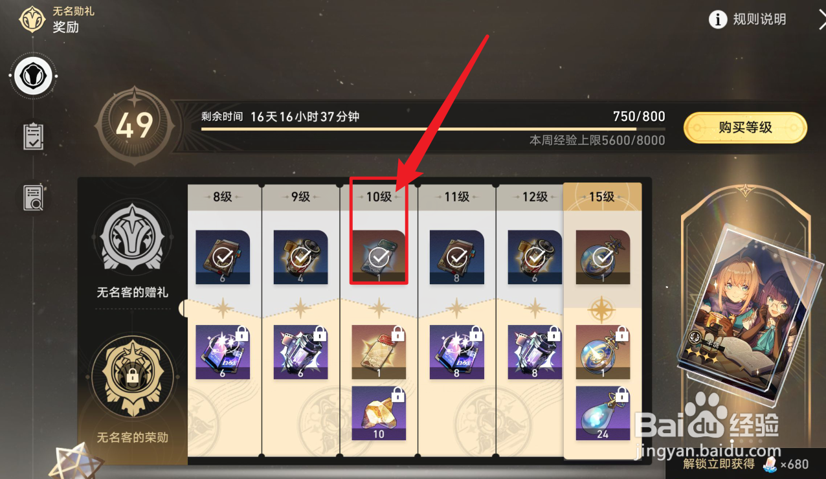The height and width of the screenshot is (479, 826).
Task: Click the locked level 10 ticket reward
Action: click(x=379, y=352)
